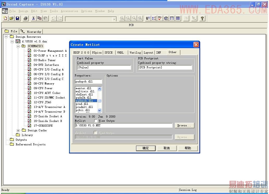Switch to the PSpice tab
Viewport: 269px width, 194px height.
pos(97,53)
